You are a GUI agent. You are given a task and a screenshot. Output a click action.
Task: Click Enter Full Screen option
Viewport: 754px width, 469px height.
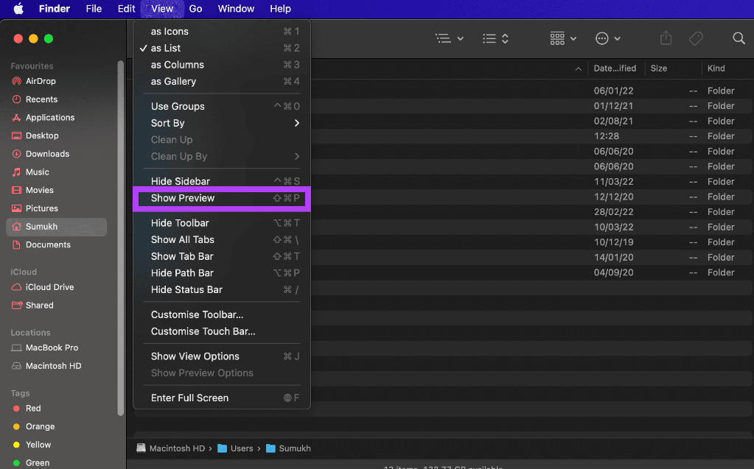coord(189,398)
